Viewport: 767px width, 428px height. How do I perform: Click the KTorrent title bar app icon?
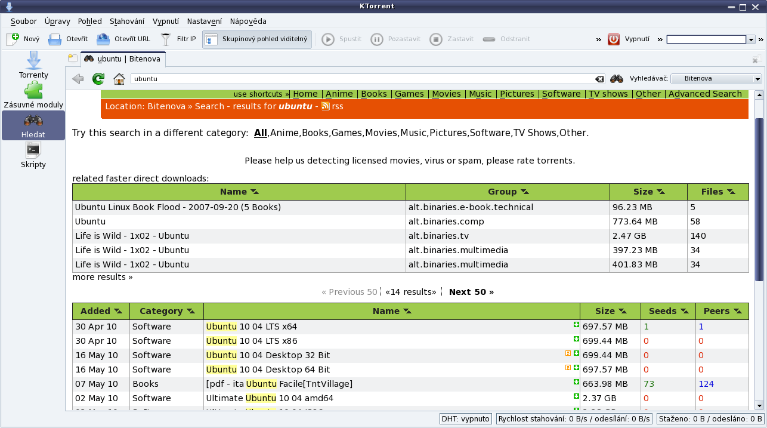9,7
